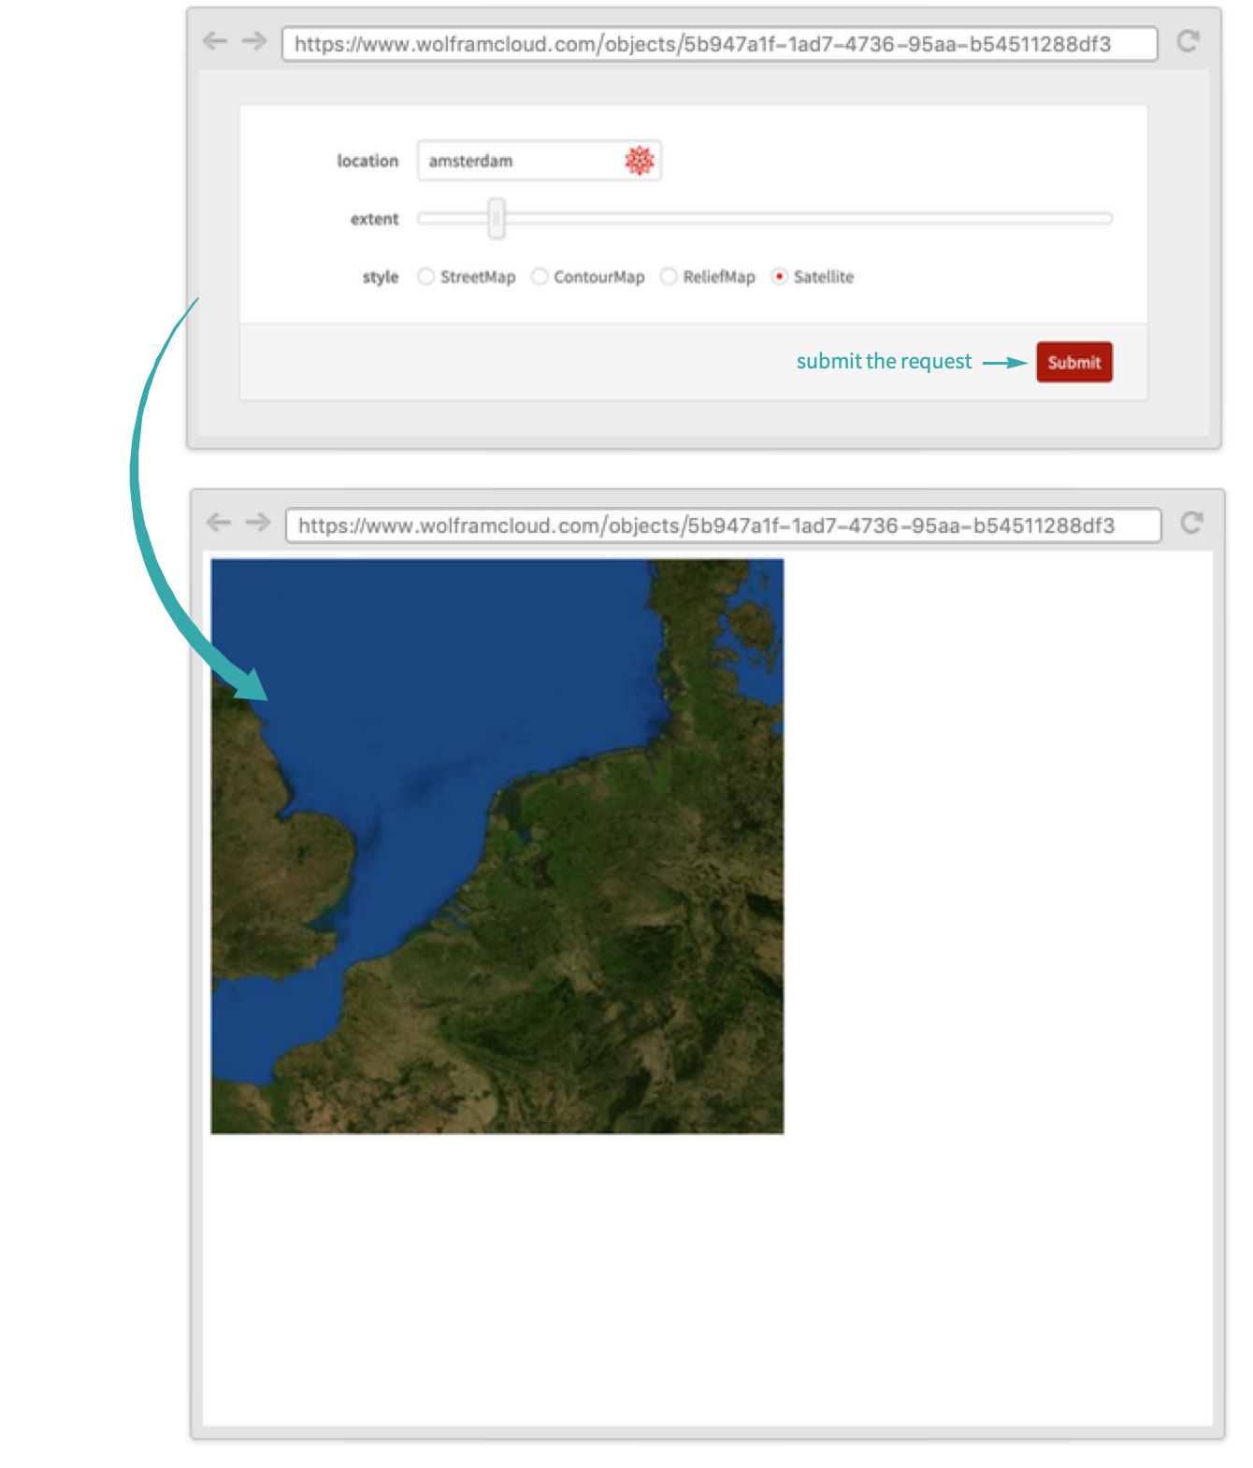
Task: Reload the page showing the location form
Action: coord(1188,41)
